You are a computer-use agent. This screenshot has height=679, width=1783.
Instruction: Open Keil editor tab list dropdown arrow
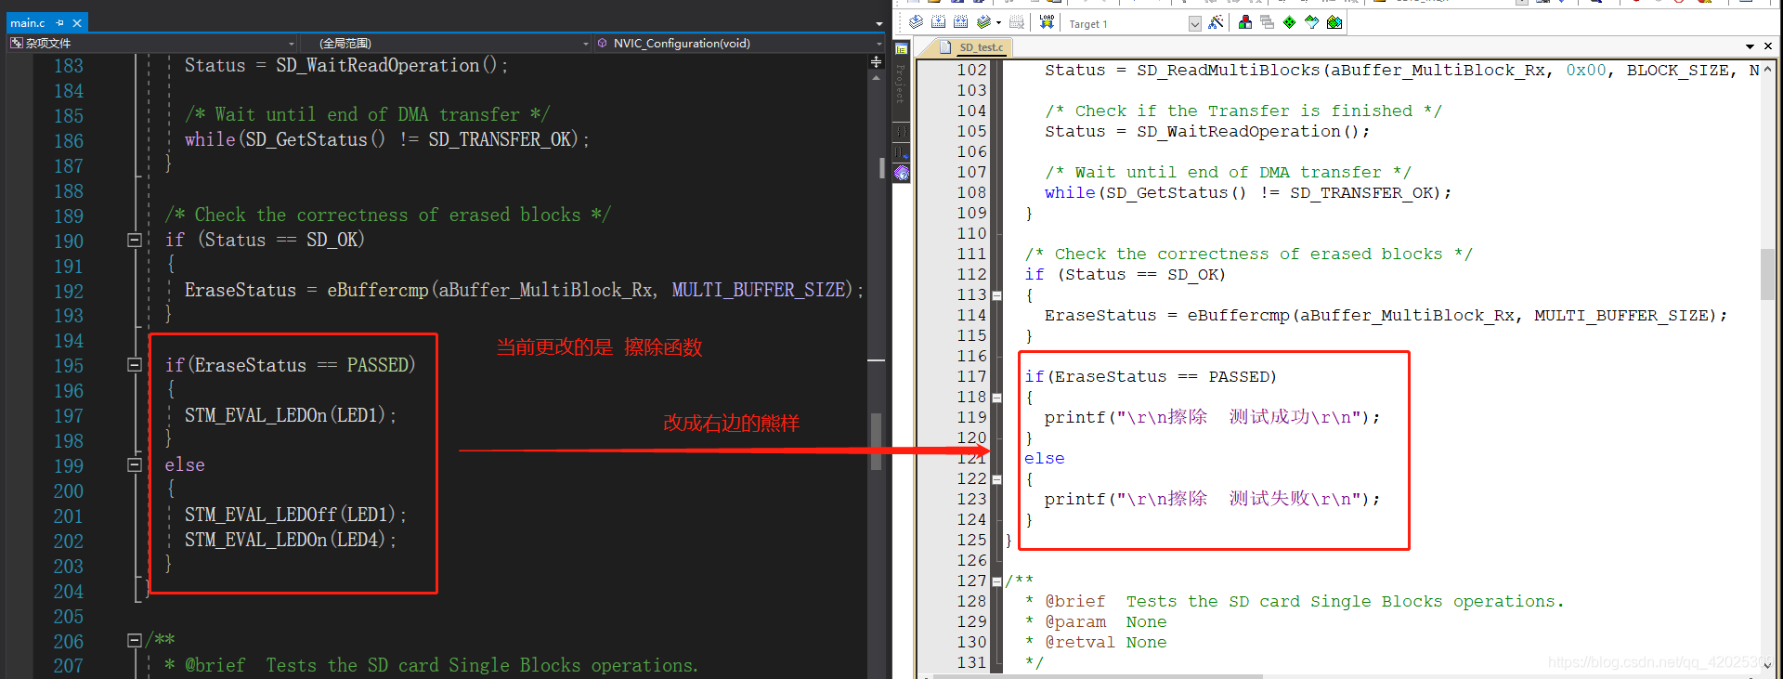(1750, 46)
